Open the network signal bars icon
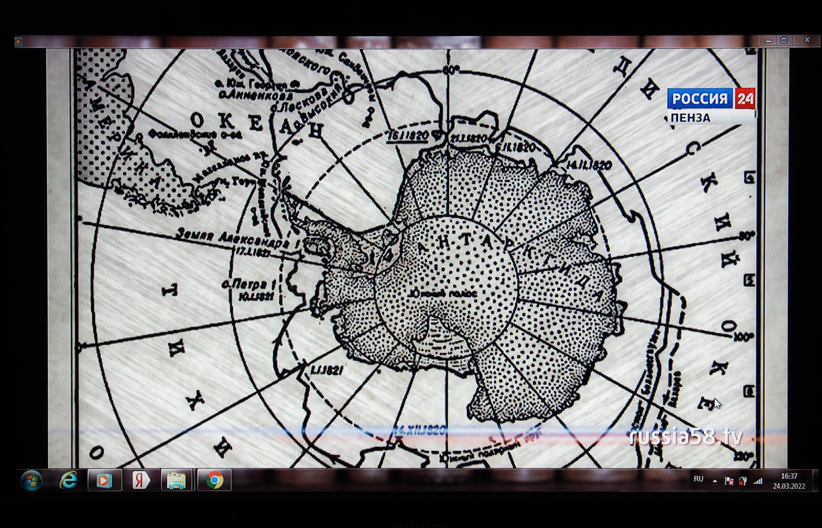This screenshot has width=822, height=528. click(x=758, y=481)
